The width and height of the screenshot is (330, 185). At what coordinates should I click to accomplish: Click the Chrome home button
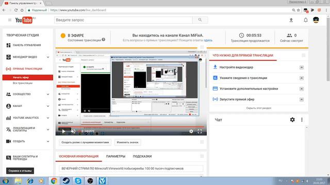click(x=22, y=10)
